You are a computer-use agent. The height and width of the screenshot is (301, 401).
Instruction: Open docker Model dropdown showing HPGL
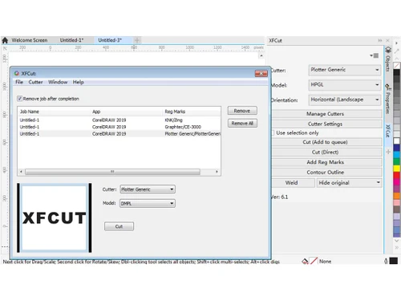tap(345, 85)
